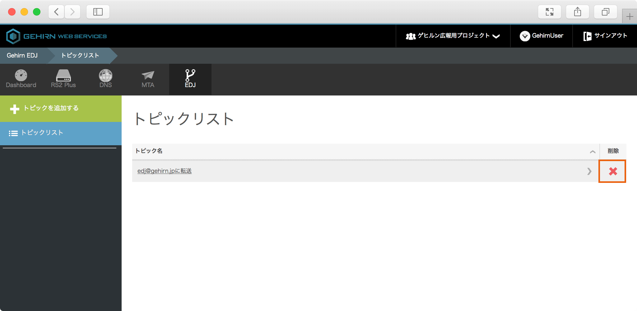Click サインアウト to sign out
This screenshot has width=637, height=311.
pyautogui.click(x=605, y=36)
